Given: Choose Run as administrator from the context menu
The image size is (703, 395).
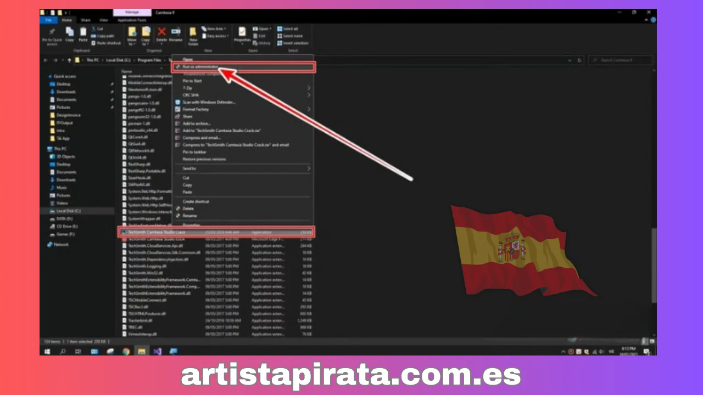Looking at the screenshot, I should [x=243, y=67].
